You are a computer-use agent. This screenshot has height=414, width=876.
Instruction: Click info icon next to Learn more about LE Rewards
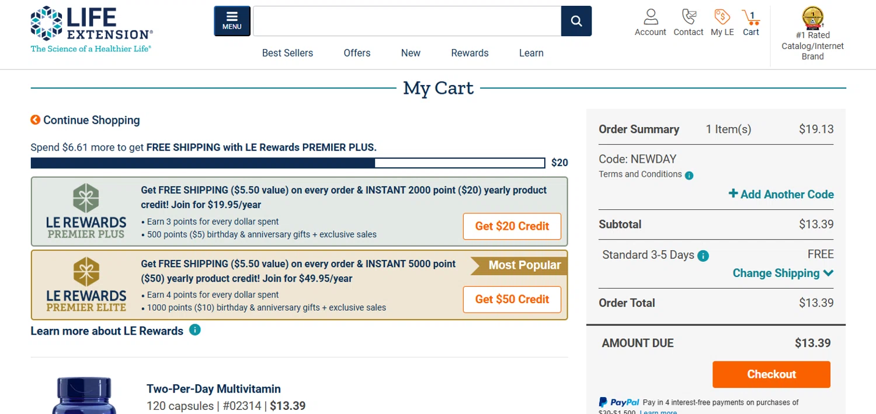click(x=195, y=330)
